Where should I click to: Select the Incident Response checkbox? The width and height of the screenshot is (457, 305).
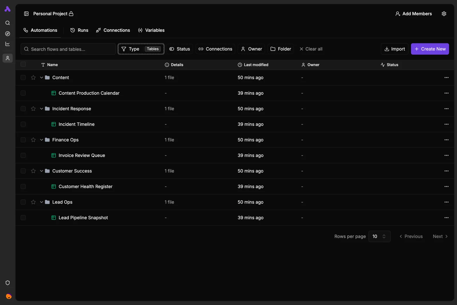pyautogui.click(x=23, y=109)
